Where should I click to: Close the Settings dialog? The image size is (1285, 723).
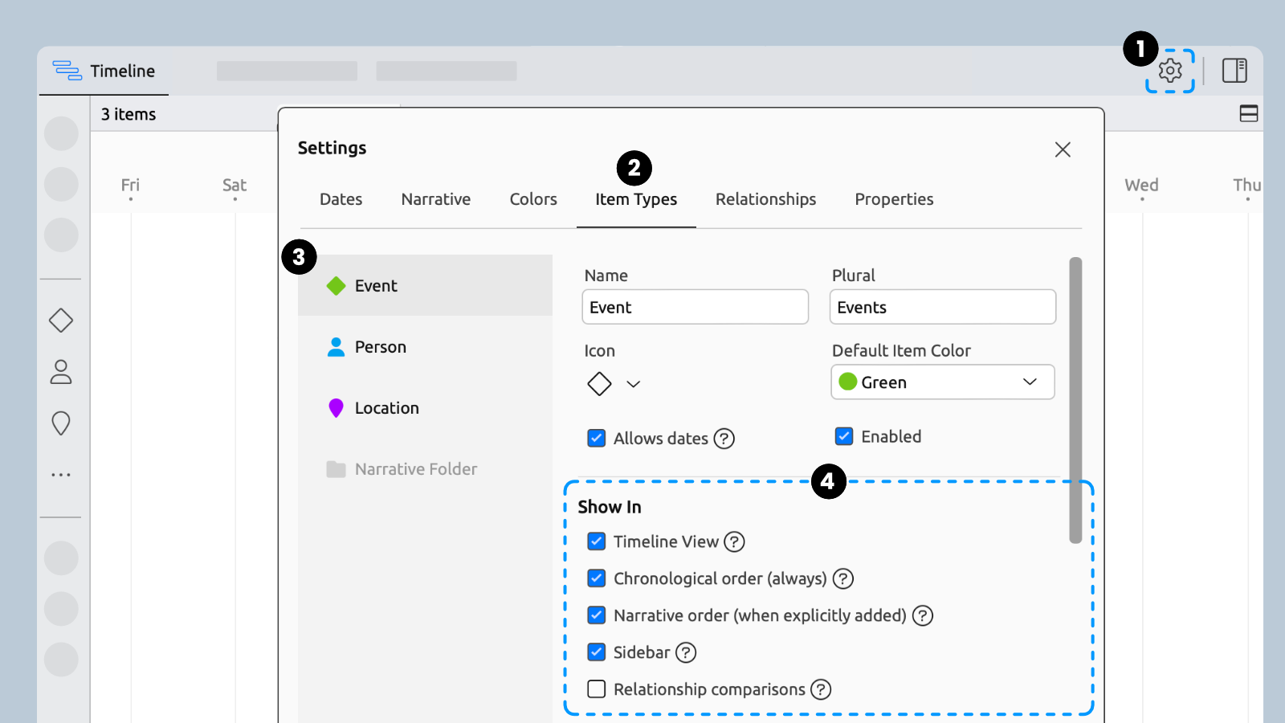point(1063,149)
